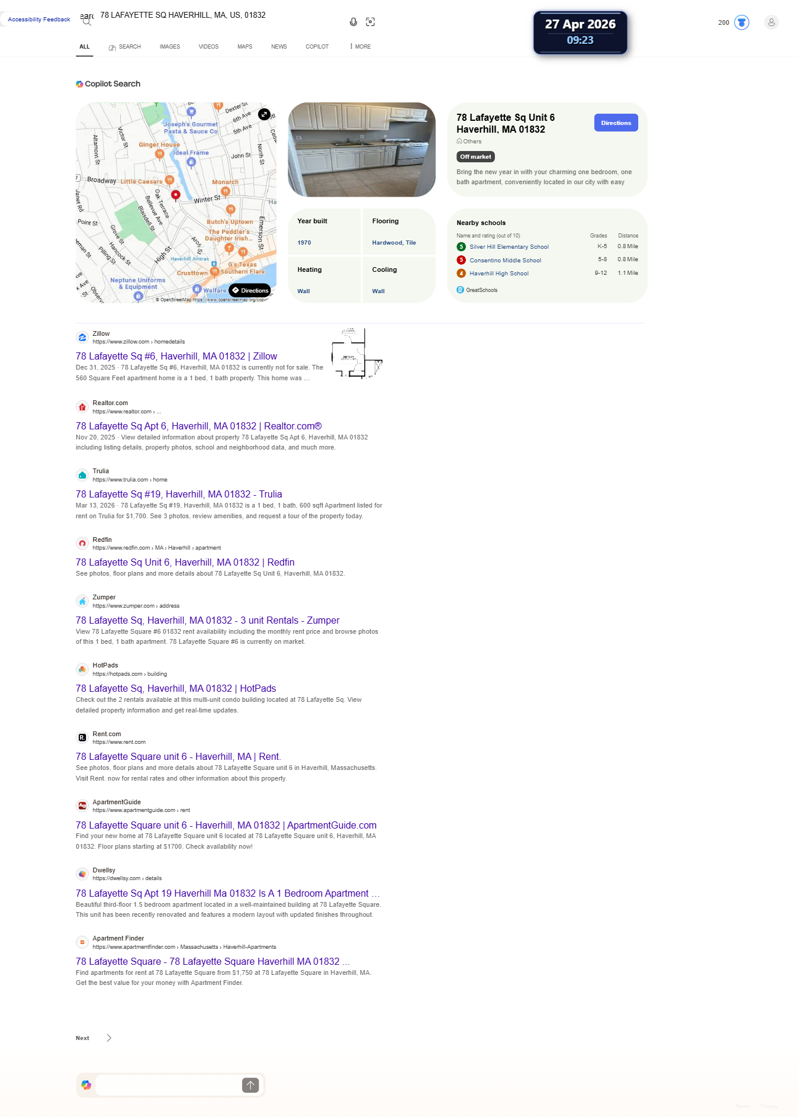Open the Apartment Finder result link
The width and height of the screenshot is (798, 1117).
pos(213,962)
